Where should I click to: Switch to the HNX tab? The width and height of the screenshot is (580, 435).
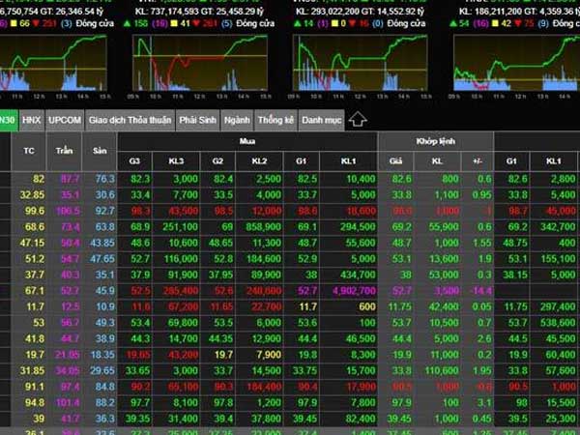[32, 120]
